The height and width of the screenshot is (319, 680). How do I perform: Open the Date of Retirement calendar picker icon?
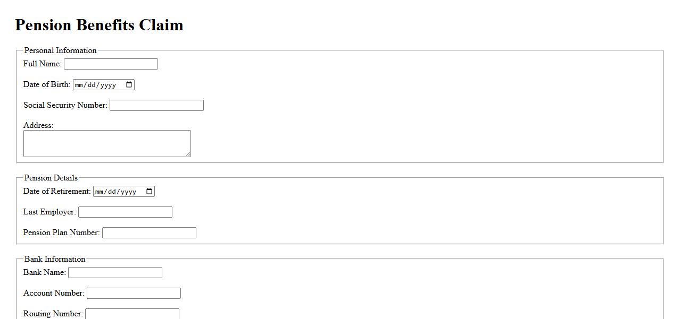tap(150, 192)
